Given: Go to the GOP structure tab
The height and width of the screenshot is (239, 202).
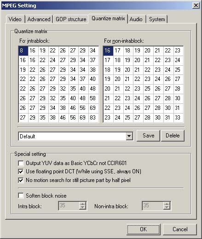Looking at the screenshot, I should coord(71,19).
